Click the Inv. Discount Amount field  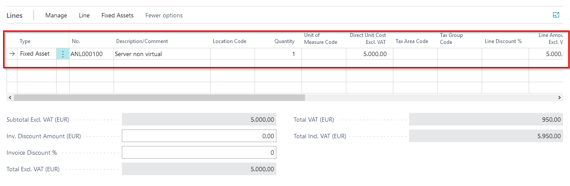(x=199, y=136)
